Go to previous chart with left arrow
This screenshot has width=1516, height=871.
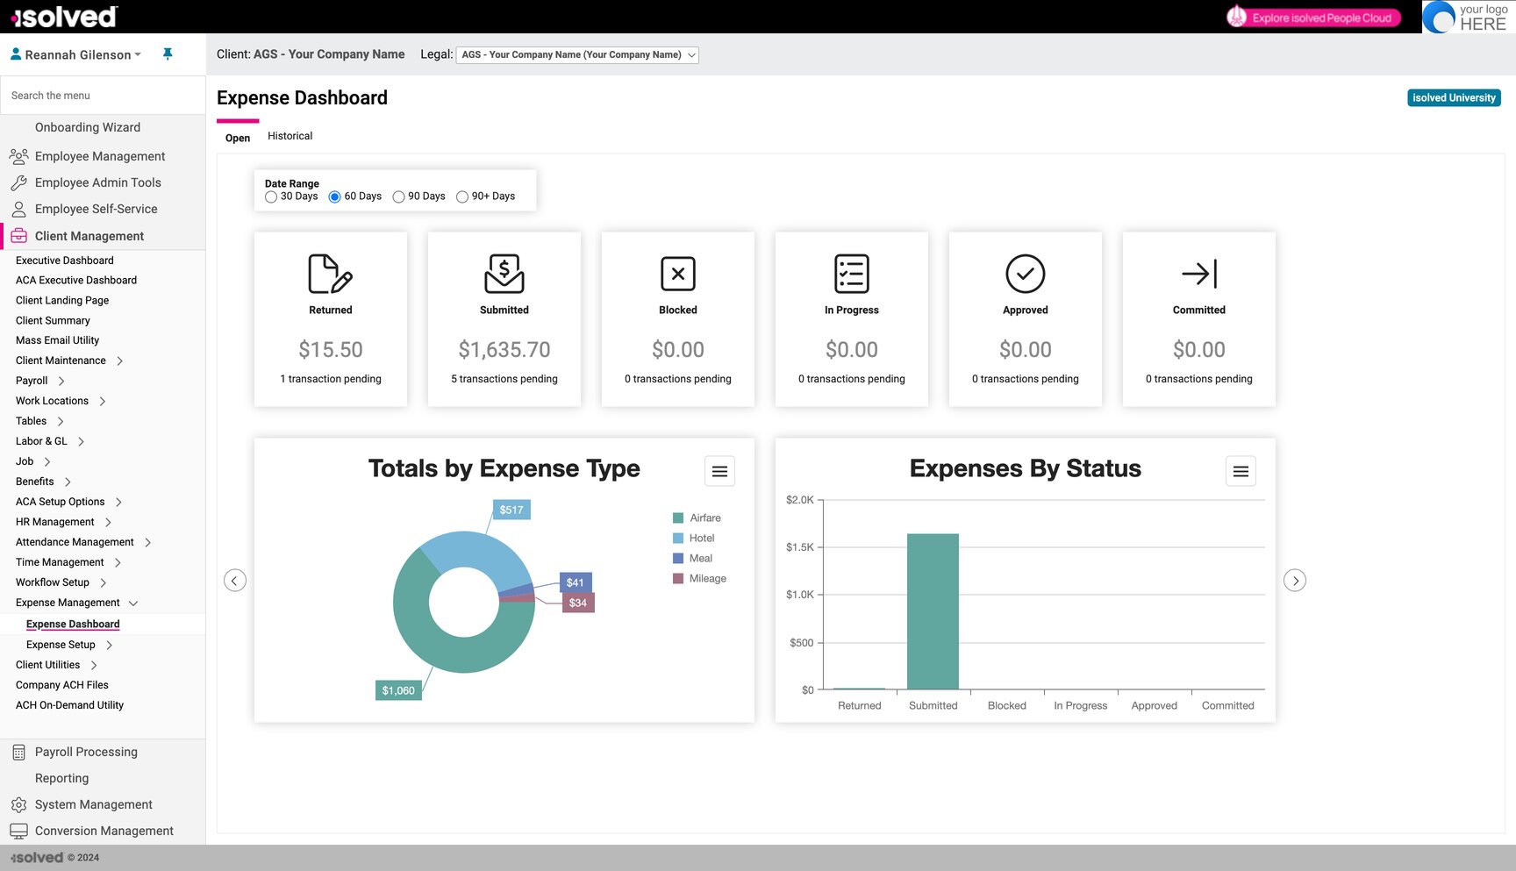[x=235, y=581]
